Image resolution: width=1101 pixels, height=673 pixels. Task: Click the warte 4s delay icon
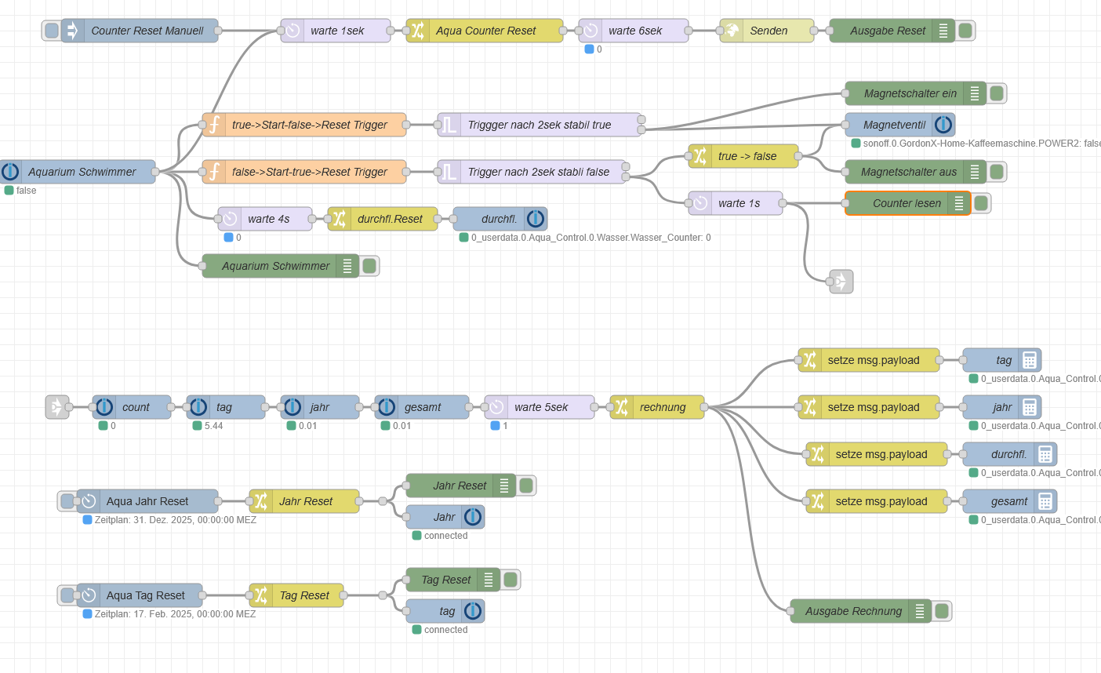tap(230, 219)
